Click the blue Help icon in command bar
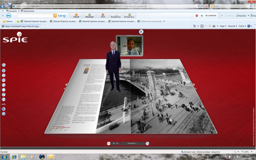The height and width of the screenshot is (160, 256). coord(249,26)
